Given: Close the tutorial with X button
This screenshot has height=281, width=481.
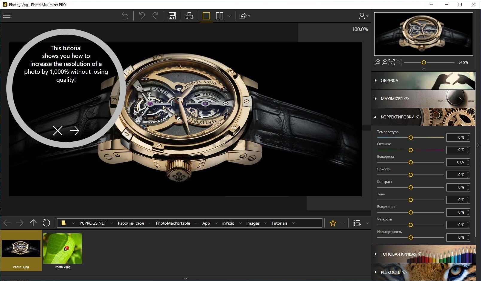Looking at the screenshot, I should (57, 130).
